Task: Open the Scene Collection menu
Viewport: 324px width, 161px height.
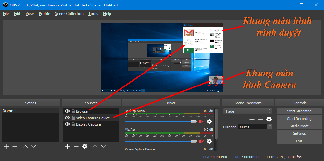Action: pyautogui.click(x=69, y=14)
